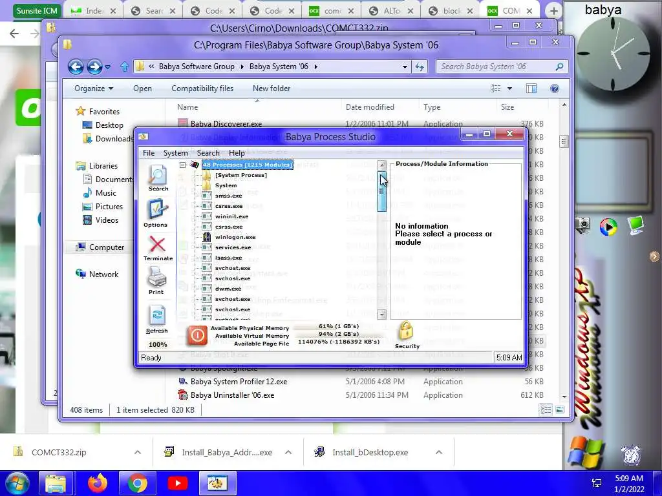The width and height of the screenshot is (662, 496).
Task: Click the Explorer Forward navigation button
Action: [x=94, y=67]
